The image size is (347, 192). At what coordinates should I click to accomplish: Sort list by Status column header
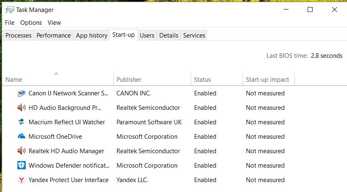(217, 79)
